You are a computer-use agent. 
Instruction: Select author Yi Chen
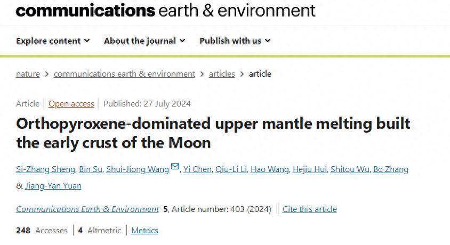[197, 169]
